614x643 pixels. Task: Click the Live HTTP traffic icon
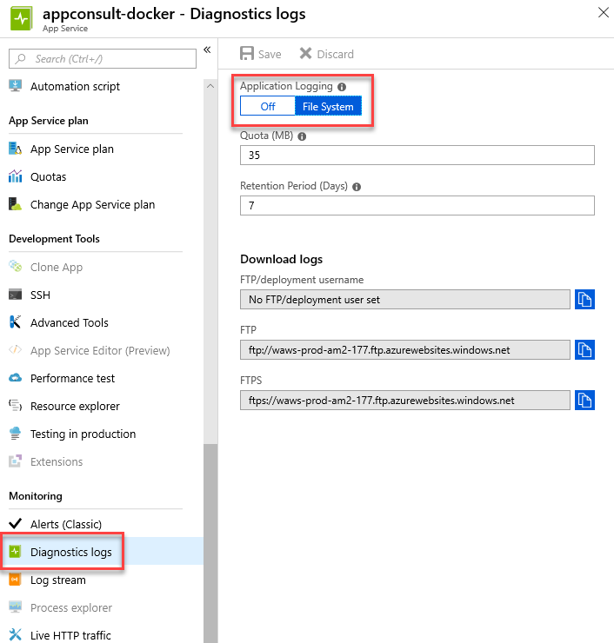point(15,635)
